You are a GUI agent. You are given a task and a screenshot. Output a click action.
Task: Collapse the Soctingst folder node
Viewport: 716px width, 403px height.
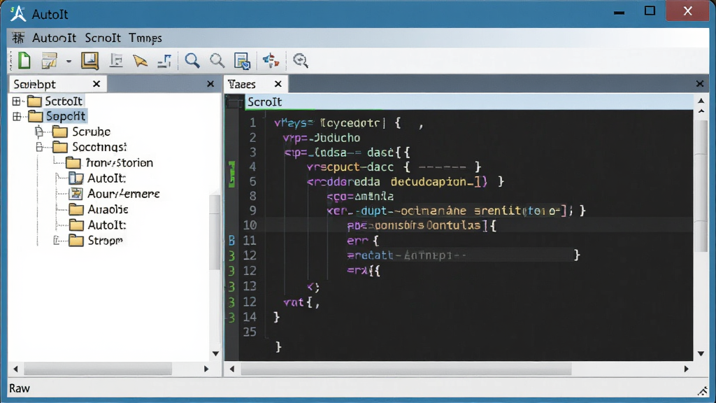pyautogui.click(x=39, y=147)
